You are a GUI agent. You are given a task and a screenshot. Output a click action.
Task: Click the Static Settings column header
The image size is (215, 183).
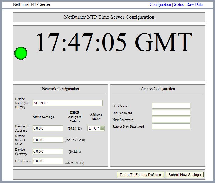(x=43, y=117)
